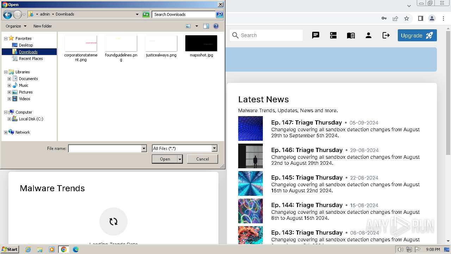Click the green refresh button by address bar
The width and height of the screenshot is (451, 254).
pos(146,14)
